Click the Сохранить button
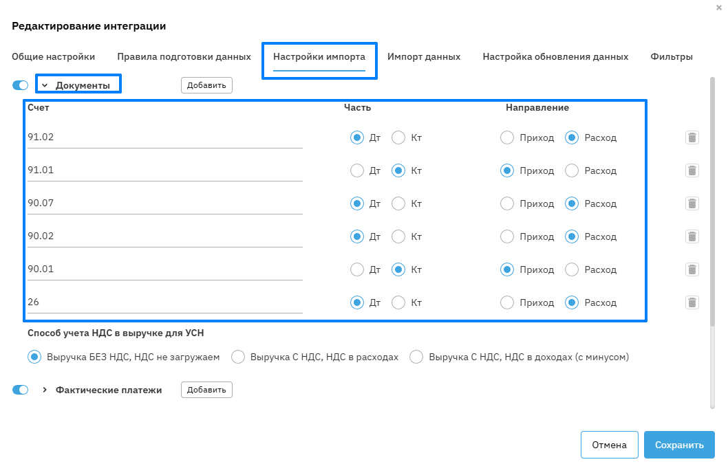 tap(679, 445)
